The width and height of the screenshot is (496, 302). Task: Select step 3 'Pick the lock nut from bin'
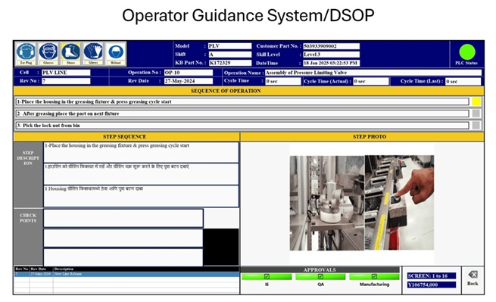point(242,126)
